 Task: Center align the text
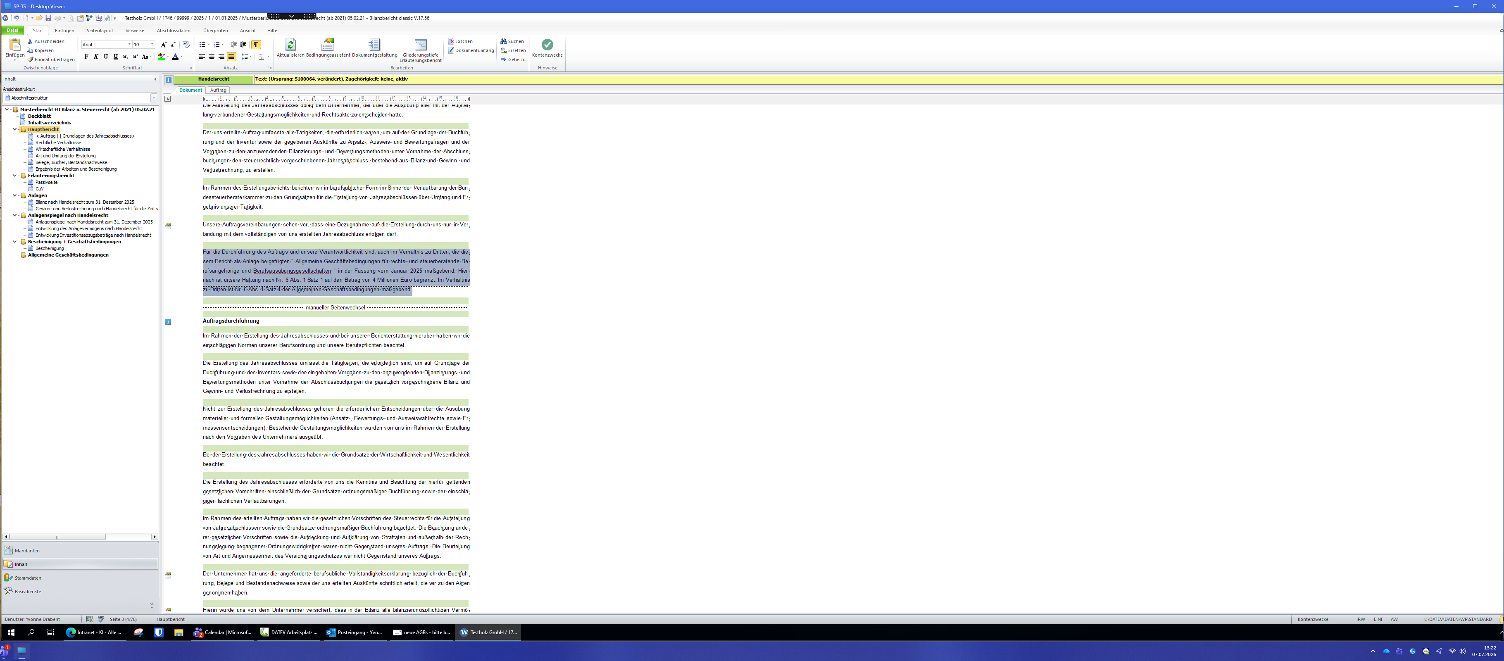(212, 57)
